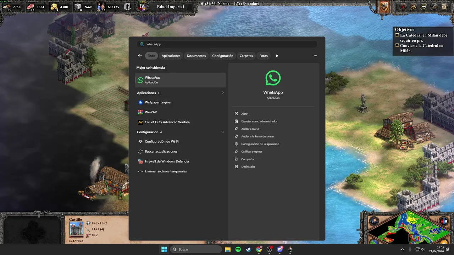Click the Imperial Age IV shield icon
The height and width of the screenshot is (255, 454).
pyautogui.click(x=143, y=6)
